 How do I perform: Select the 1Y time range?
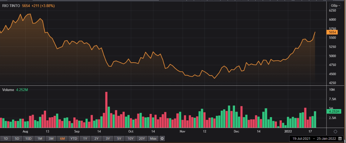(x=85, y=139)
